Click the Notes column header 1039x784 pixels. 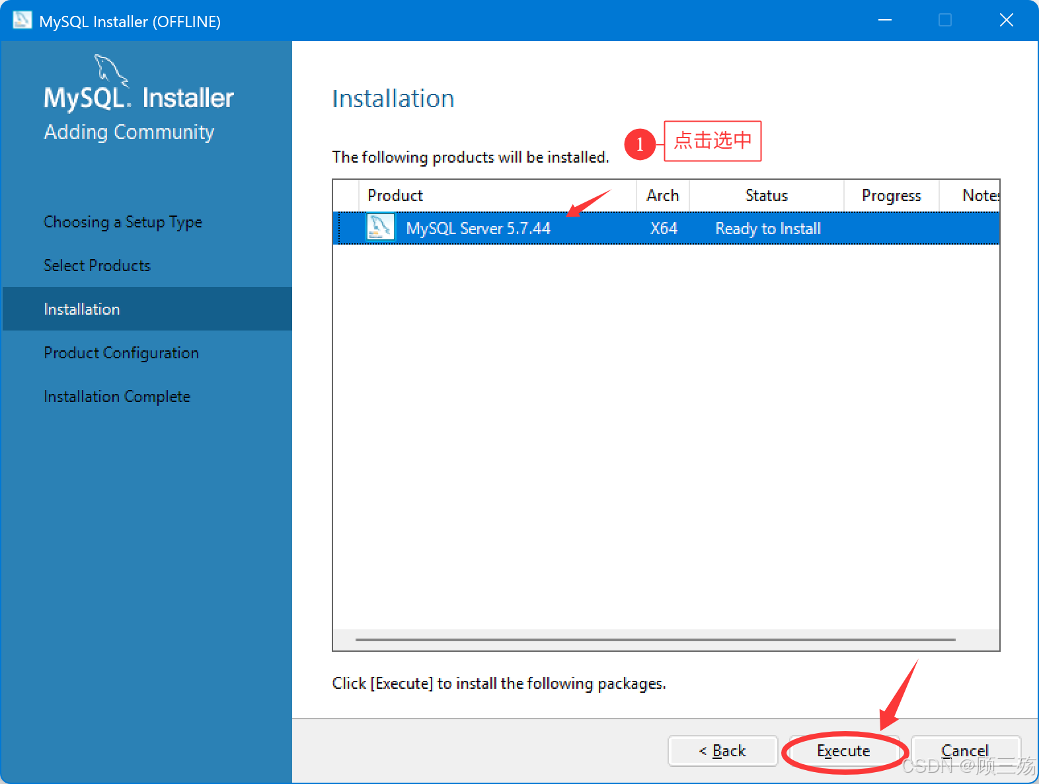970,196
